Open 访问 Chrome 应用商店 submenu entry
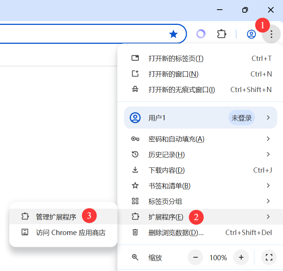283x271 pixels. (x=71, y=233)
